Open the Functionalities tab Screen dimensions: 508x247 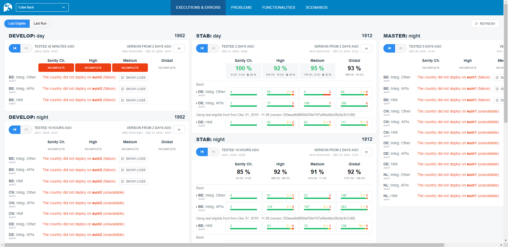click(x=279, y=7)
